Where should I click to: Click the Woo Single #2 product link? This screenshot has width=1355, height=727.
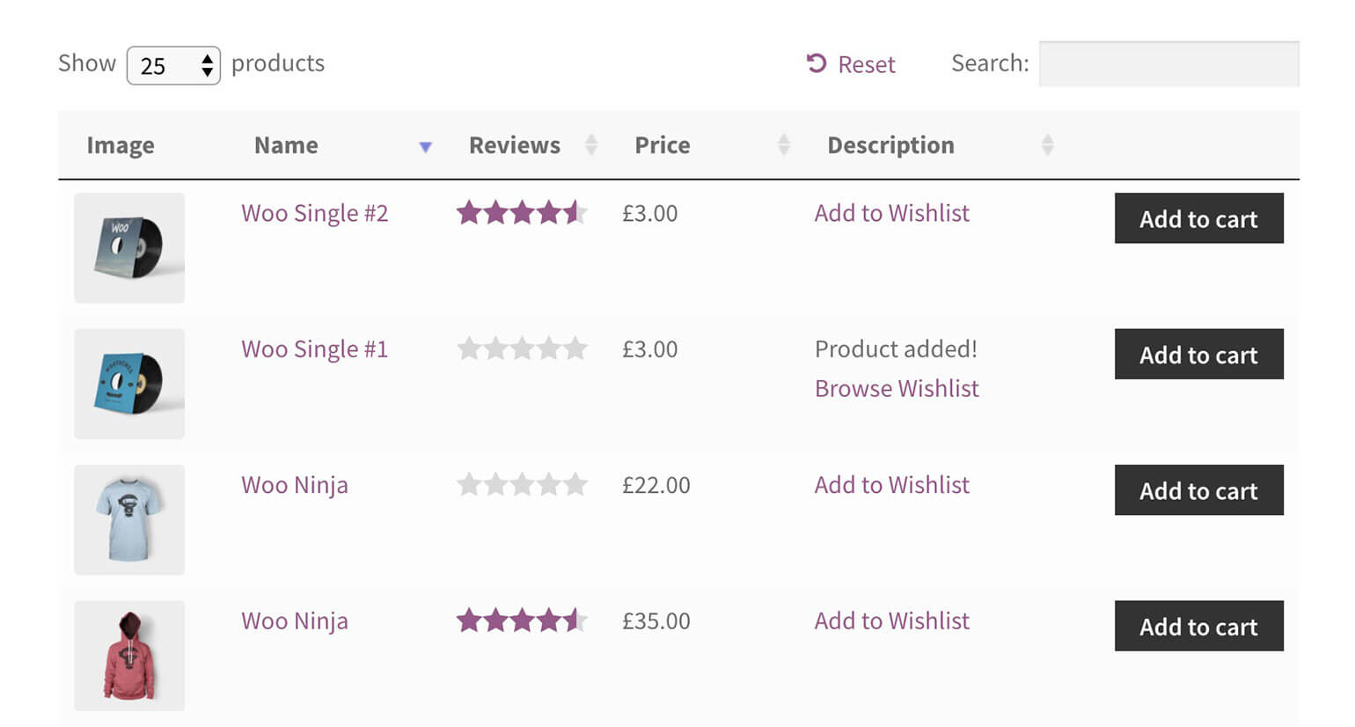click(315, 212)
